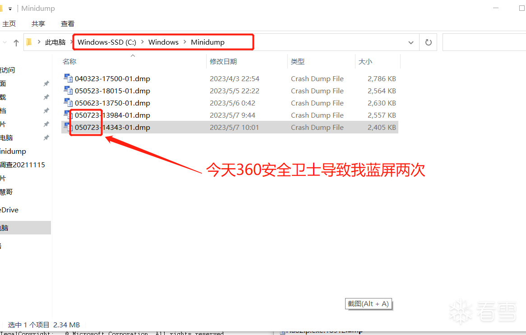Click icon of 040323-17500-01.dmp
The width and height of the screenshot is (526, 335).
(x=68, y=78)
